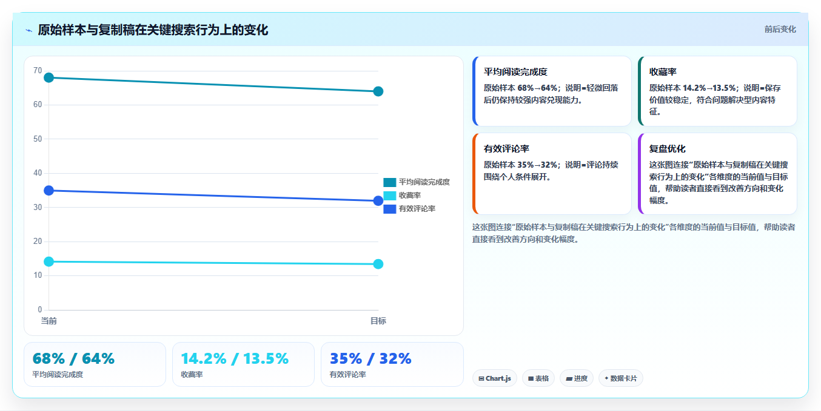Toggle 平均阅读完成度 legend color box

(x=390, y=182)
